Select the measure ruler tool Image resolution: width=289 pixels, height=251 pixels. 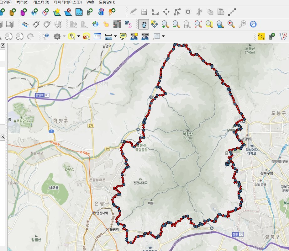point(108,37)
